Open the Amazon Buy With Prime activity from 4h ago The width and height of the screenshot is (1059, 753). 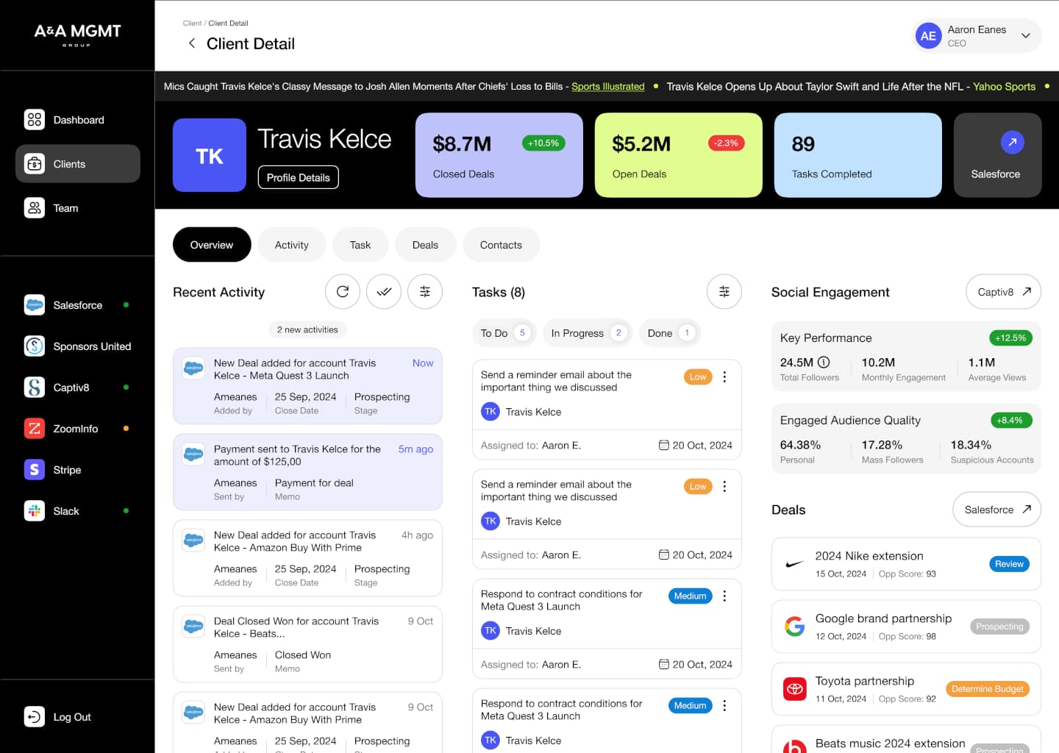(307, 558)
